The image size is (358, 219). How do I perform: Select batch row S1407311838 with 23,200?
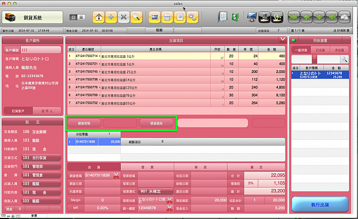click(x=94, y=142)
